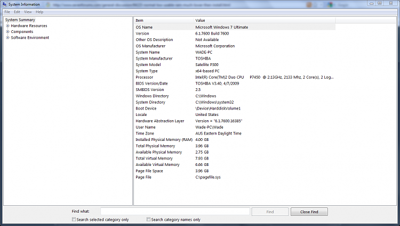
Task: Click the Find button
Action: (x=270, y=212)
